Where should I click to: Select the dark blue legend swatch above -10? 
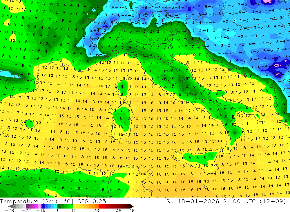point(43,206)
